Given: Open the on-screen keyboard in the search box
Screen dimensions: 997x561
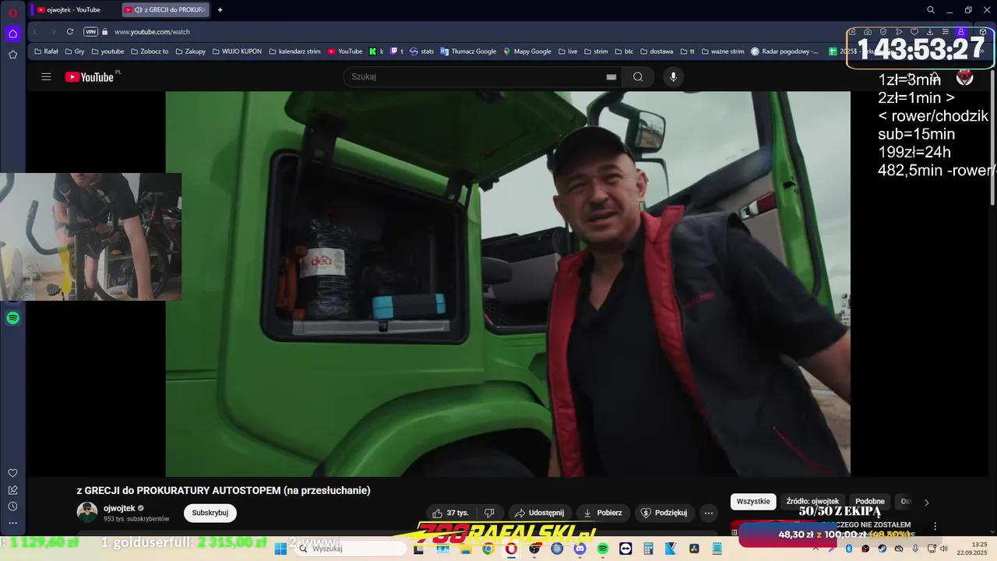Looking at the screenshot, I should point(611,76).
